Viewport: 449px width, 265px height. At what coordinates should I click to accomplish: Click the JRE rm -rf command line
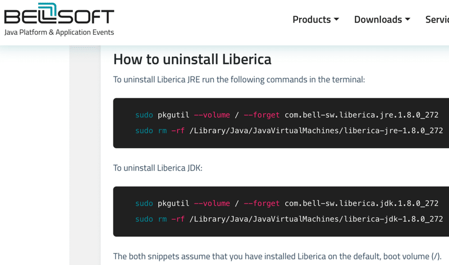click(289, 131)
